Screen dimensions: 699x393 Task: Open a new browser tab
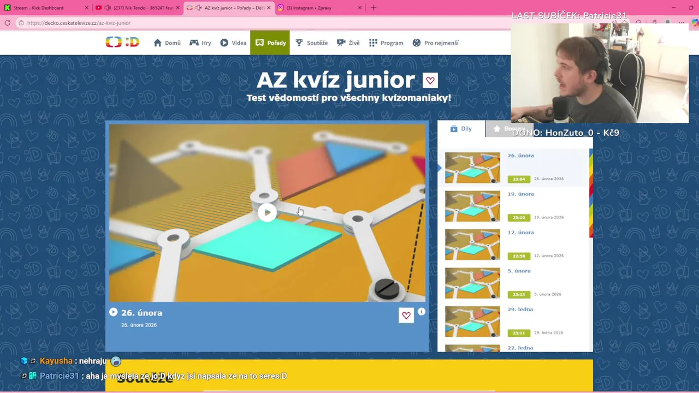pos(374,8)
